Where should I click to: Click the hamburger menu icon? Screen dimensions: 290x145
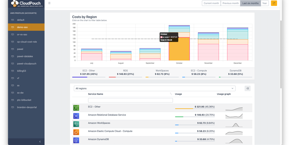(50, 3)
